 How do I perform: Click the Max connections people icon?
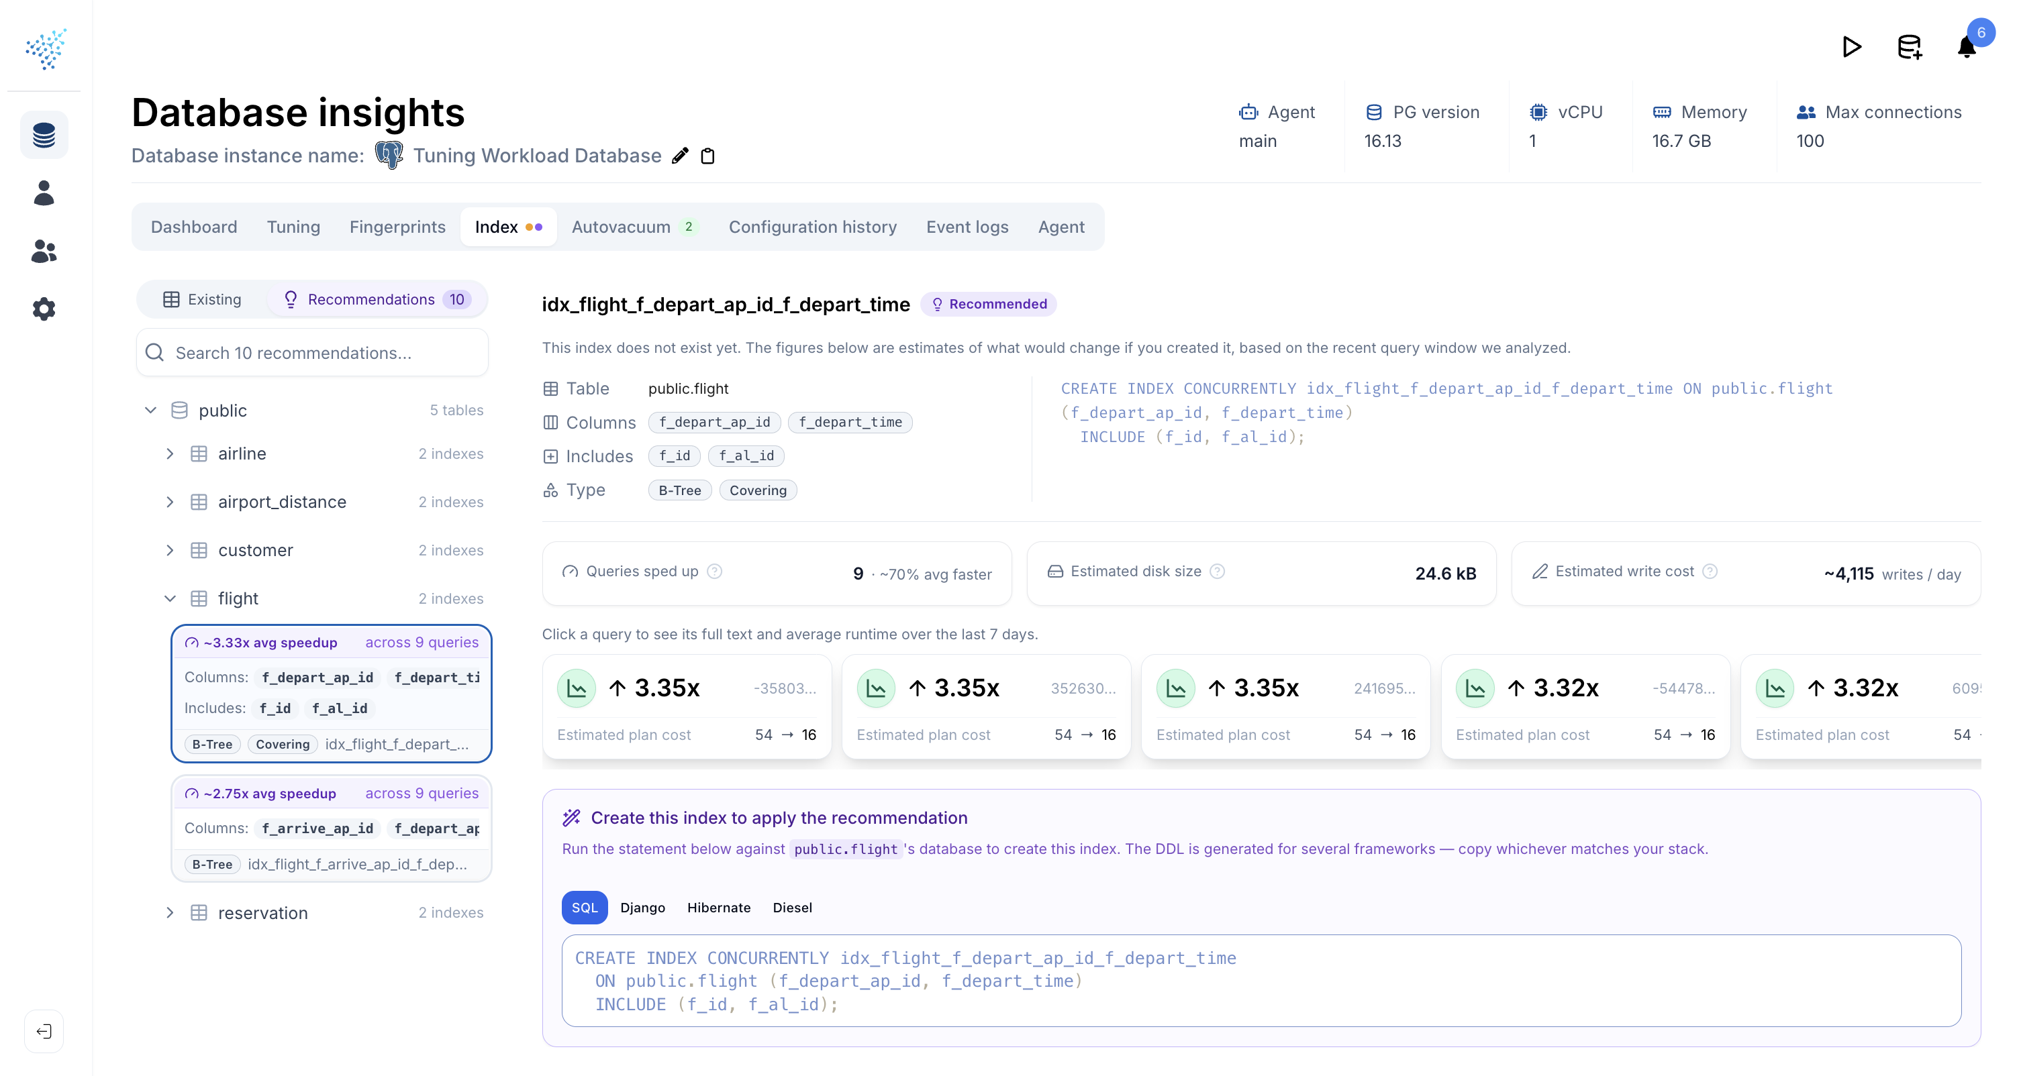tap(1807, 112)
